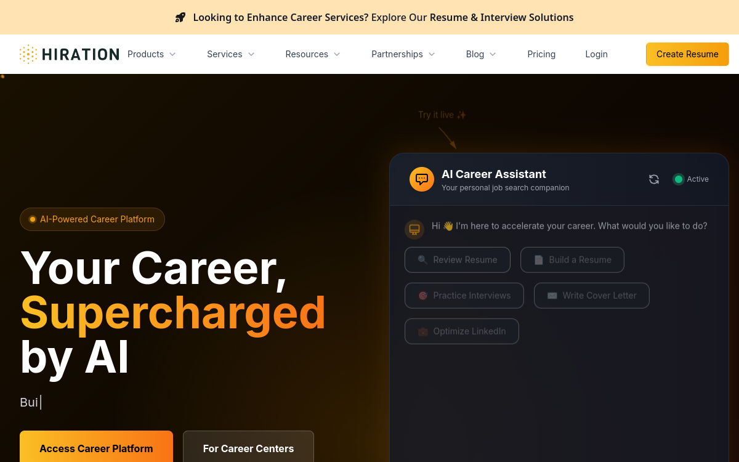Open the Blog menu

(x=481, y=54)
